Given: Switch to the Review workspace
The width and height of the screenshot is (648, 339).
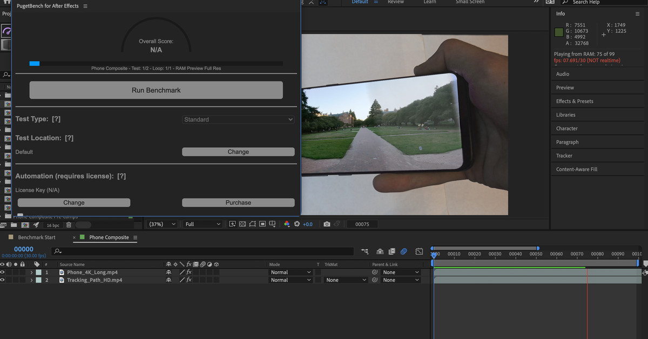Looking at the screenshot, I should pos(396,2).
